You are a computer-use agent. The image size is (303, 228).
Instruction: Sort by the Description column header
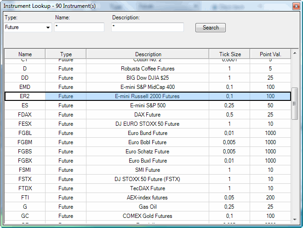(x=148, y=54)
